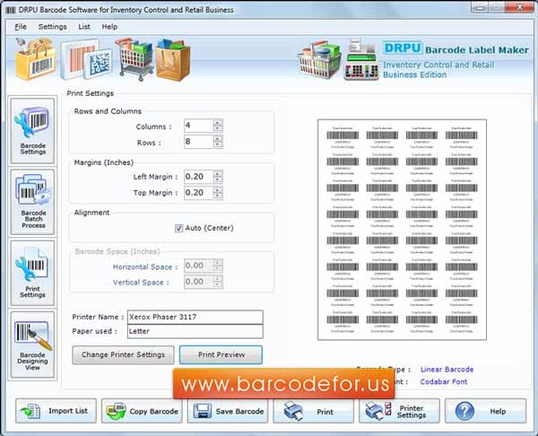Open the Help menu
The image size is (538, 436).
[109, 27]
